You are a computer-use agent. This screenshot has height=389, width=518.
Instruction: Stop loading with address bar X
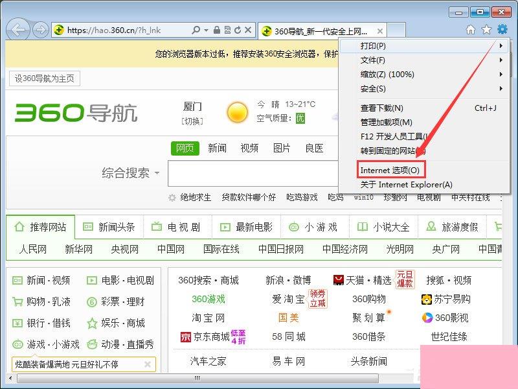pos(248,30)
